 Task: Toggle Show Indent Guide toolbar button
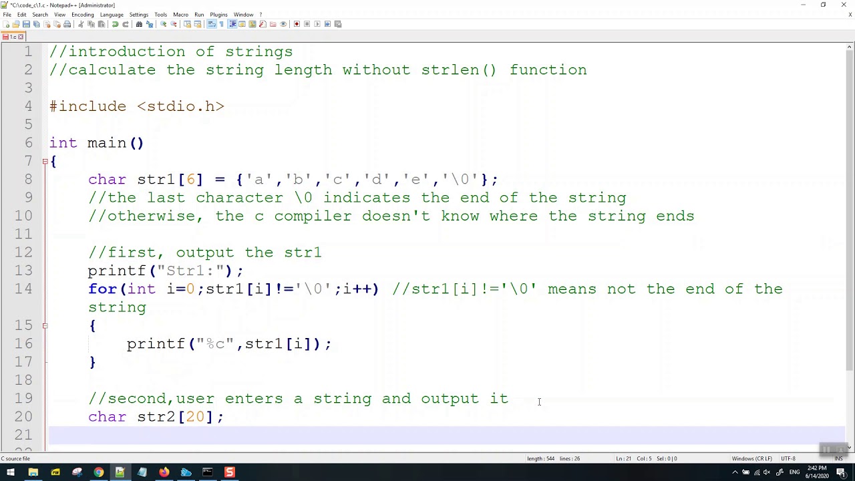pyautogui.click(x=232, y=24)
